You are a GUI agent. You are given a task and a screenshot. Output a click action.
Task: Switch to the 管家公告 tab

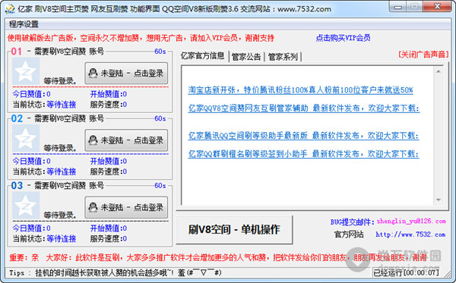tap(246, 57)
